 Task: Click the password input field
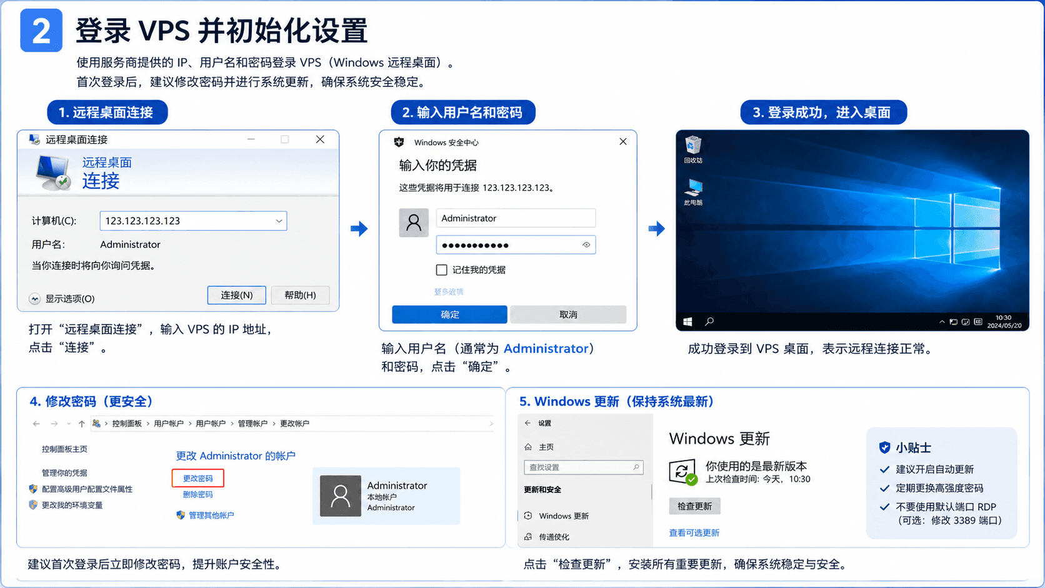pos(516,245)
